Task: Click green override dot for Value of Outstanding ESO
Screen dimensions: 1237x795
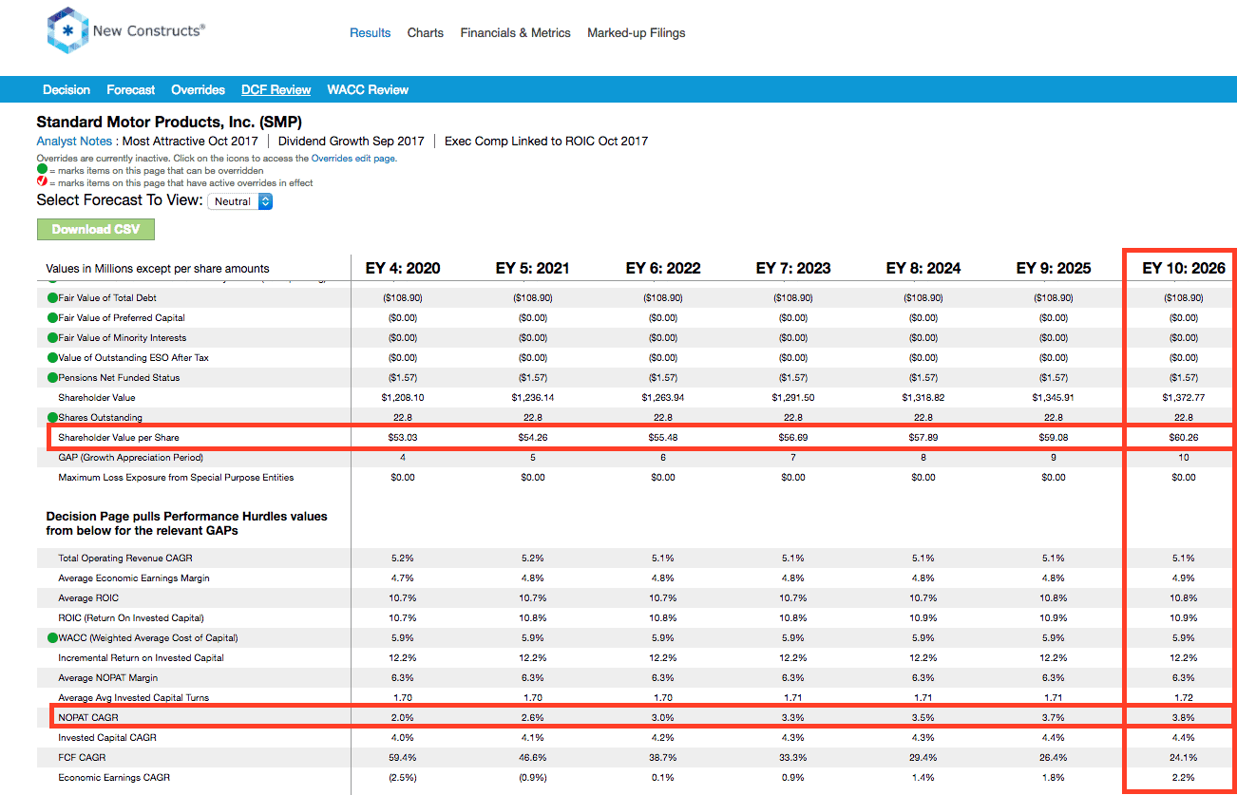Action: [52, 358]
